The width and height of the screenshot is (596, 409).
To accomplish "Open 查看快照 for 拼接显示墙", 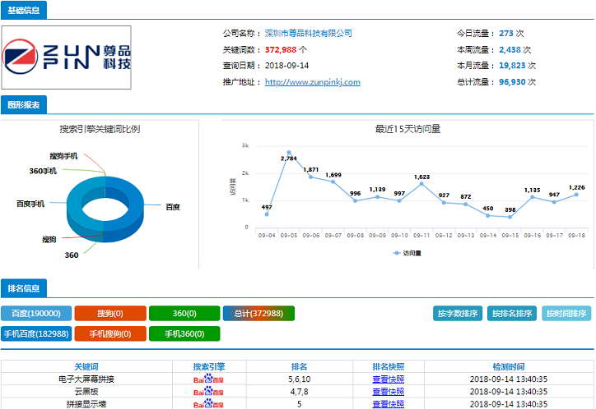I will [x=388, y=404].
